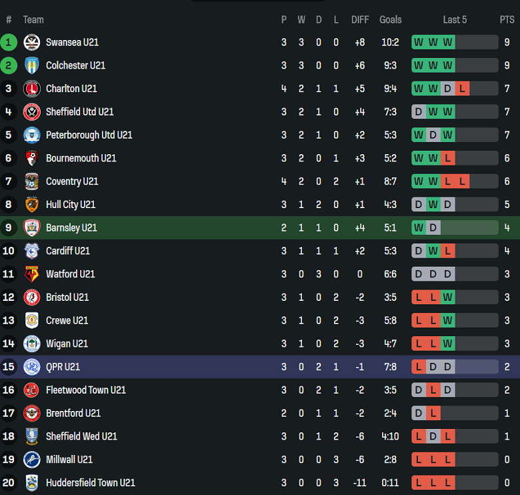520x495 pixels.
Task: Sort by the DIFF column header
Action: (360, 20)
